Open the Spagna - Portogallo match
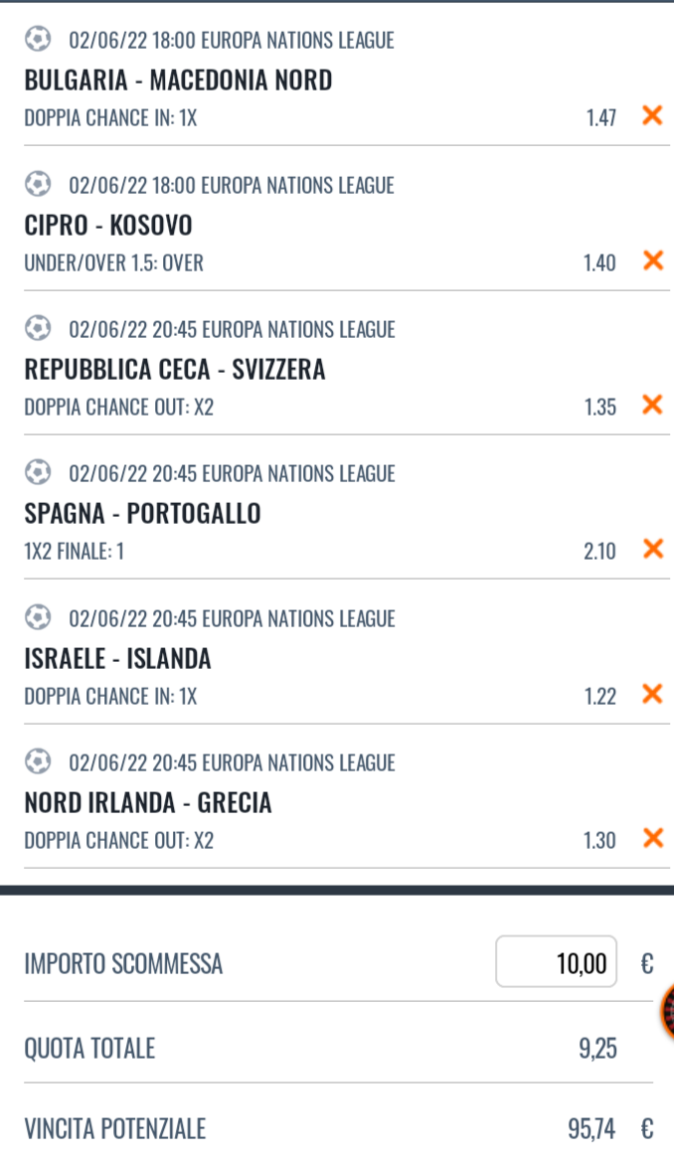The width and height of the screenshot is (674, 1157). point(142,513)
